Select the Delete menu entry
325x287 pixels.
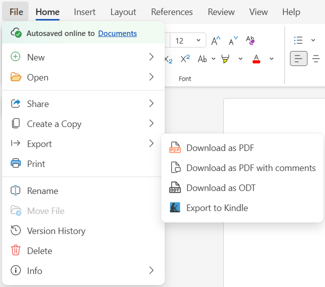[x=83, y=250]
